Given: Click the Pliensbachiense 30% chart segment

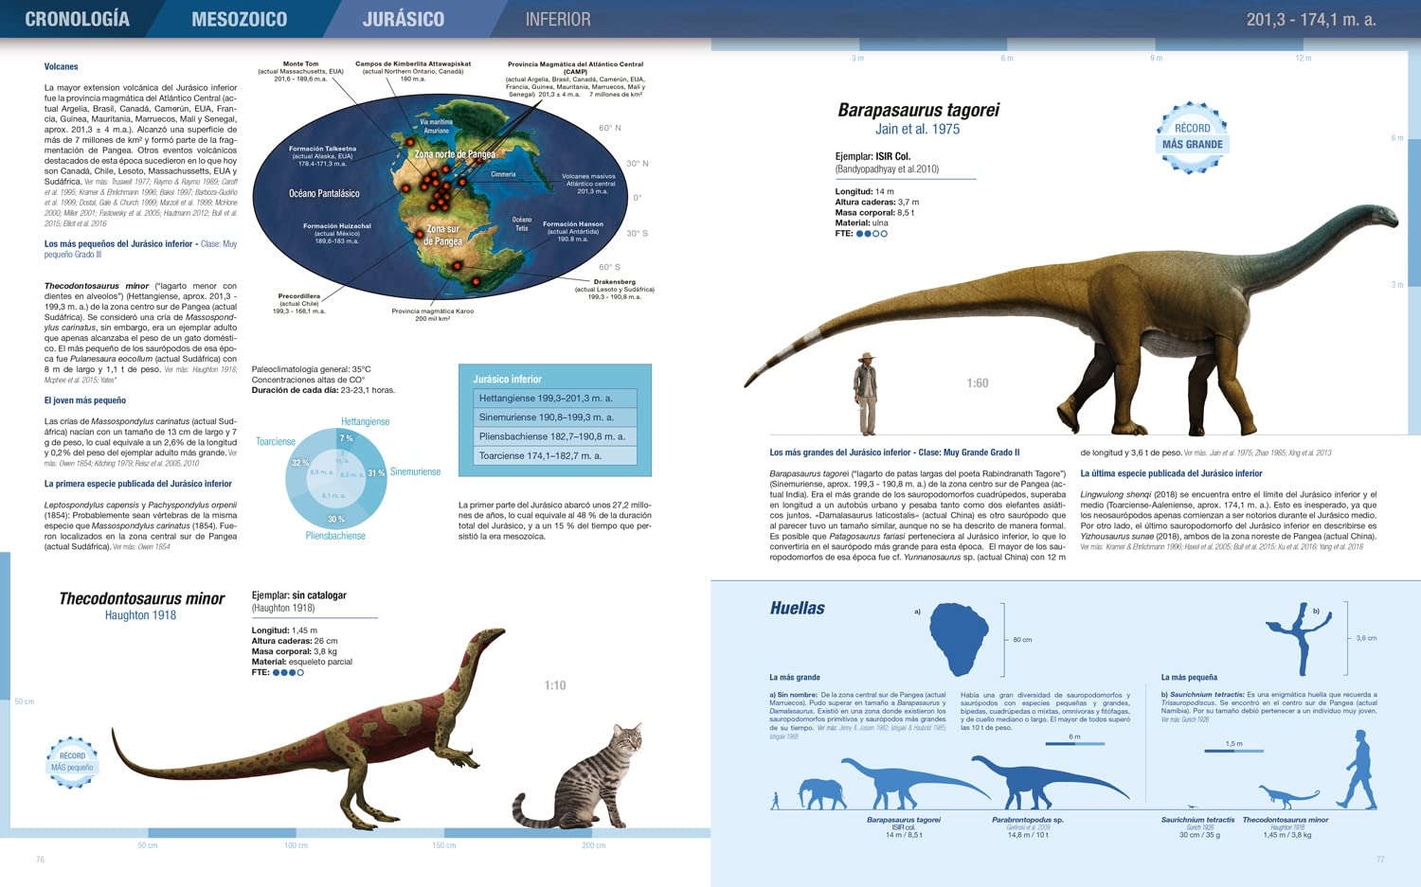Looking at the screenshot, I should point(336,517).
